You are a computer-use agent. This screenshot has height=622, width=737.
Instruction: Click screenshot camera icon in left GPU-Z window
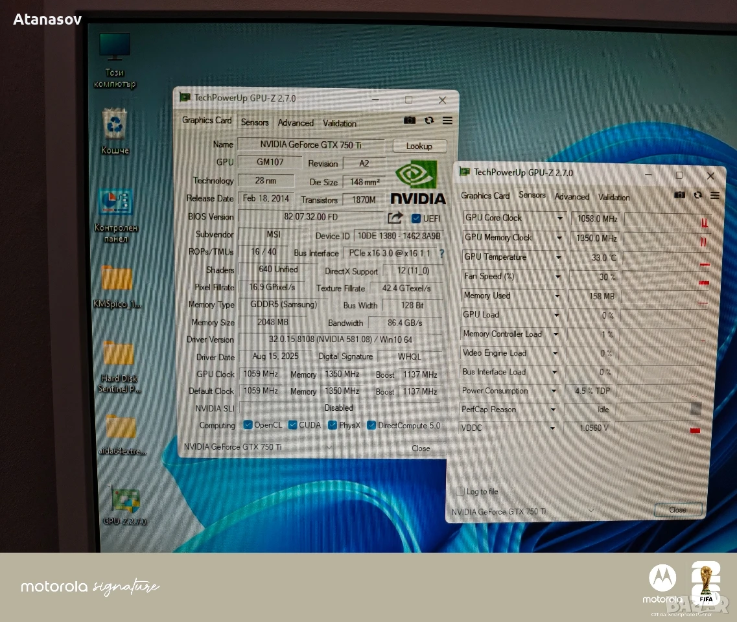(410, 121)
